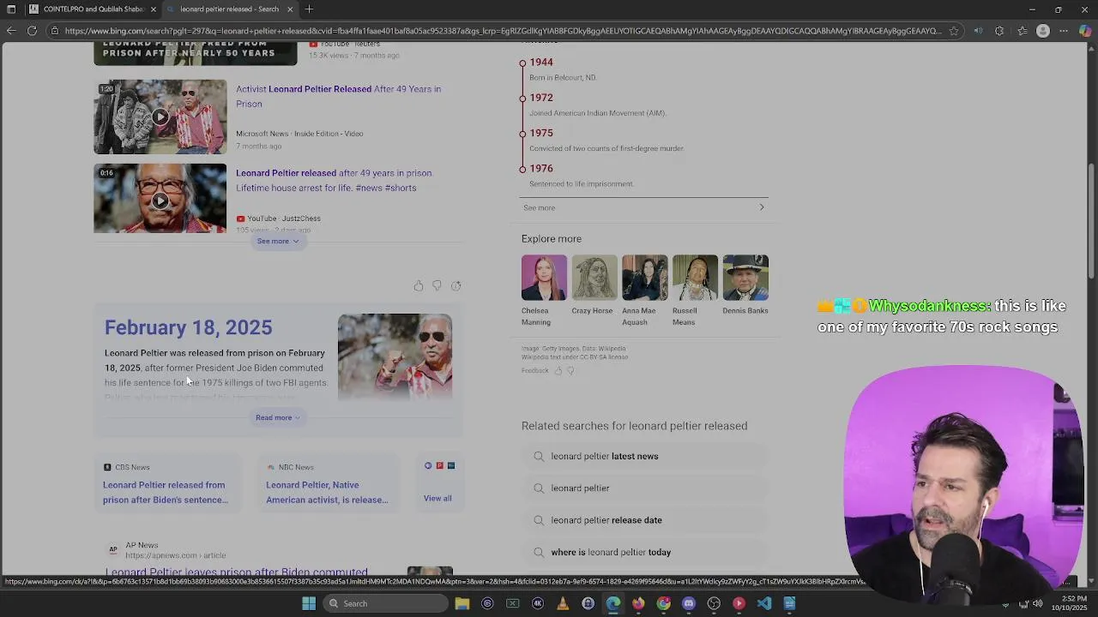
Task: Open Google Chrome from taskbar
Action: coord(663,603)
